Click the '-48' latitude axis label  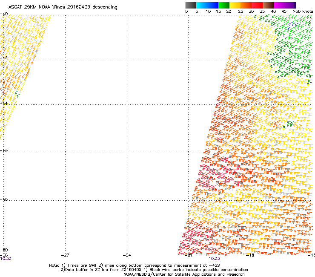(4, 199)
